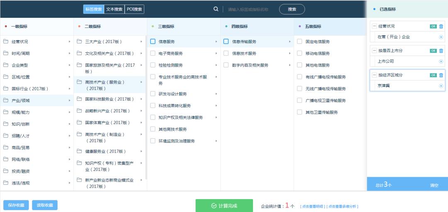Click 清空 to clear selected indicators
The height and width of the screenshot is (212, 448).
[x=434, y=185]
